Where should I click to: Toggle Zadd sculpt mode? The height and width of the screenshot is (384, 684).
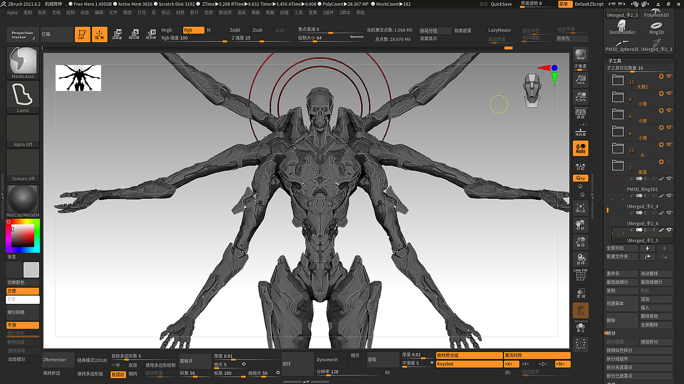point(238,30)
